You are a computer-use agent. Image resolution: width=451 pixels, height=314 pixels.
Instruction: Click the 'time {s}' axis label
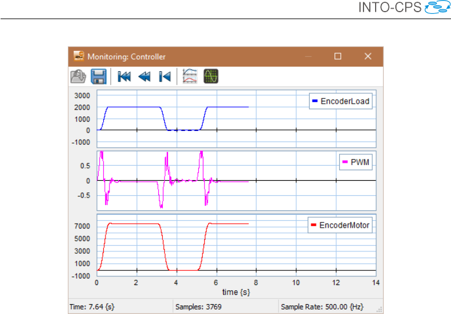236,292
